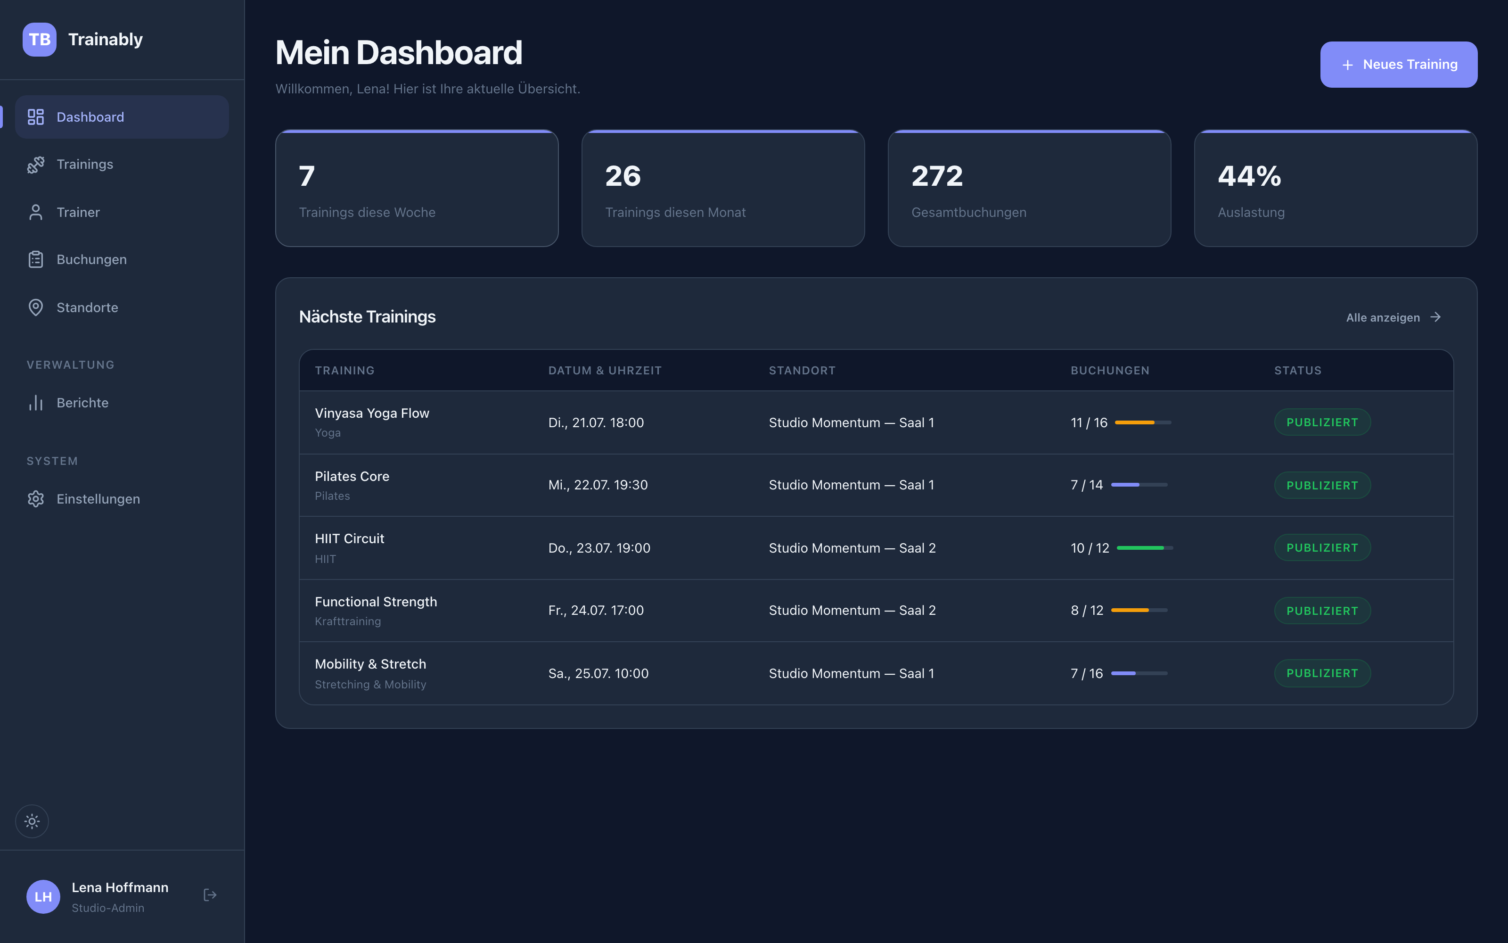Click the date Fr., 24.07. 17:00
This screenshot has width=1508, height=943.
tap(596, 610)
